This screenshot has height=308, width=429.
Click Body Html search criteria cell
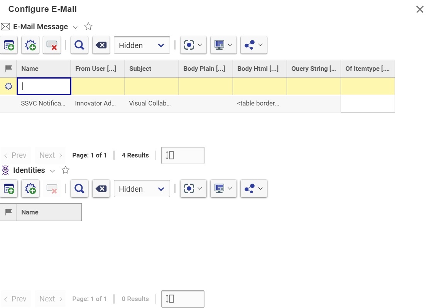[260, 86]
